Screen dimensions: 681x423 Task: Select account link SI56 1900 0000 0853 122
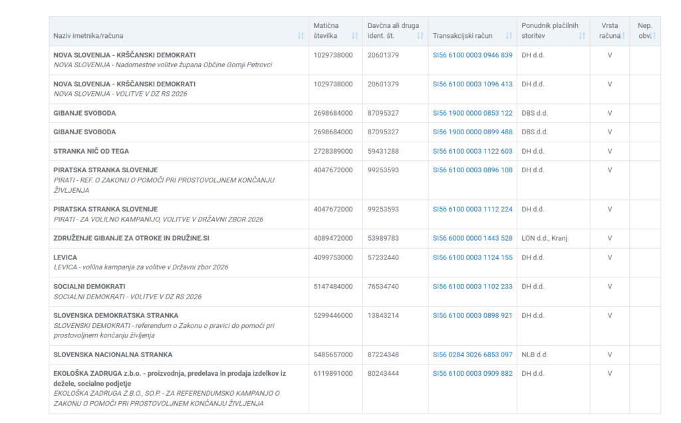tap(472, 114)
